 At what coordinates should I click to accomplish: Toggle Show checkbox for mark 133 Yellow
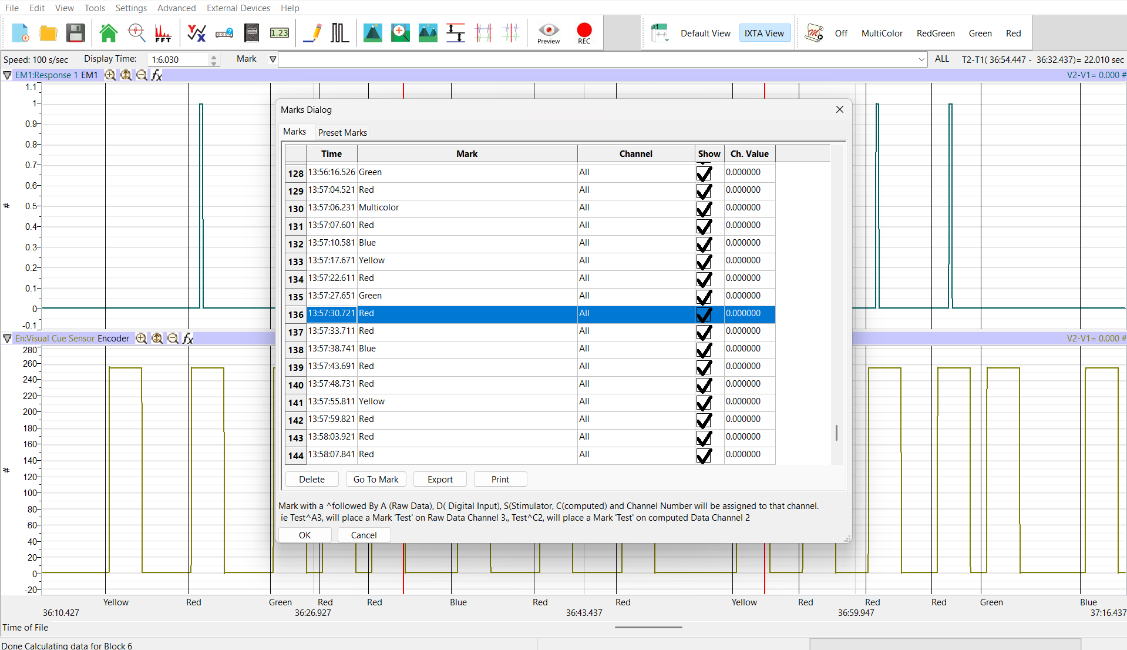pyautogui.click(x=704, y=262)
